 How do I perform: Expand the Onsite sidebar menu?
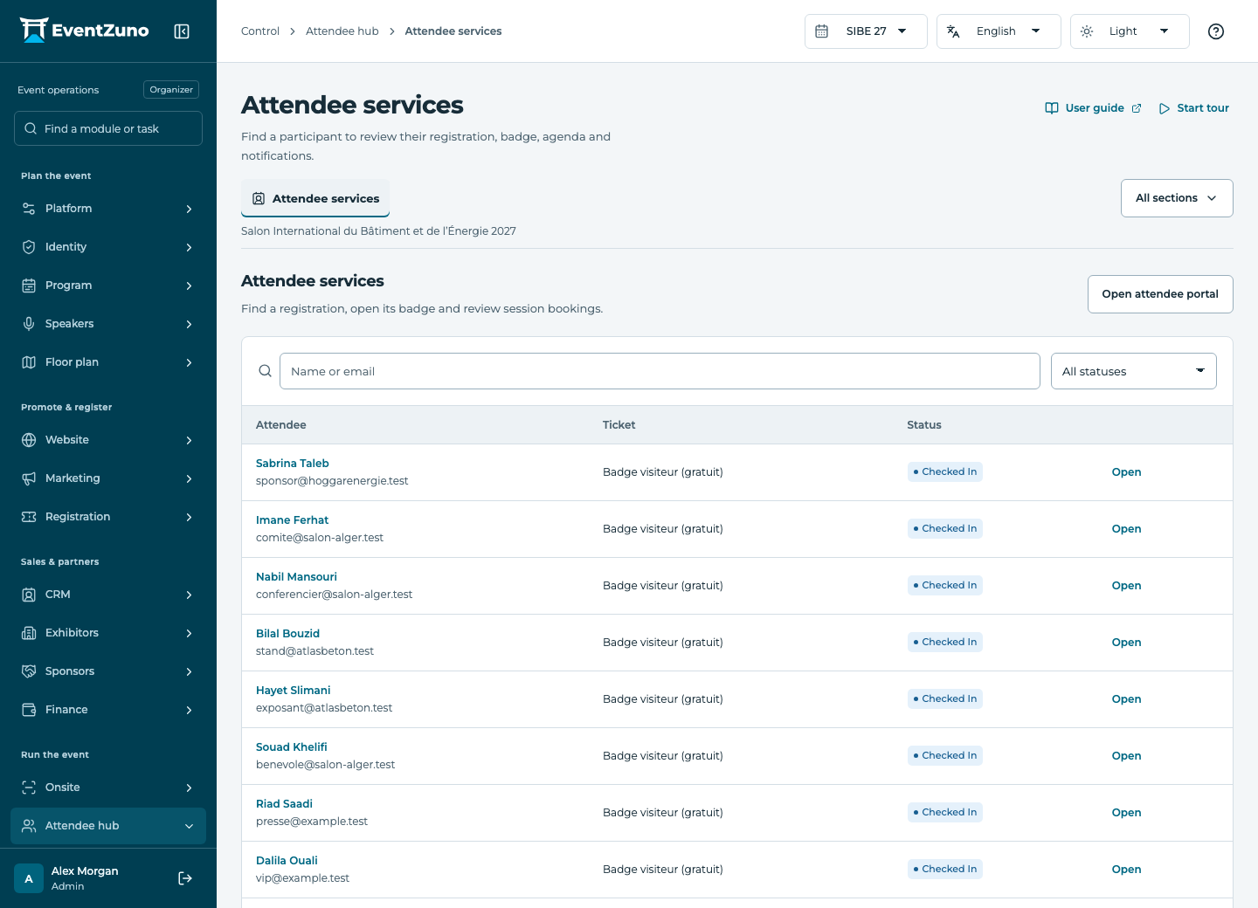coord(108,788)
